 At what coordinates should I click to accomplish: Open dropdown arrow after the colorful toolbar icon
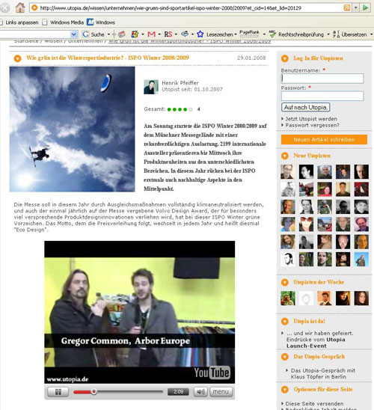pyautogui.click(x=143, y=34)
